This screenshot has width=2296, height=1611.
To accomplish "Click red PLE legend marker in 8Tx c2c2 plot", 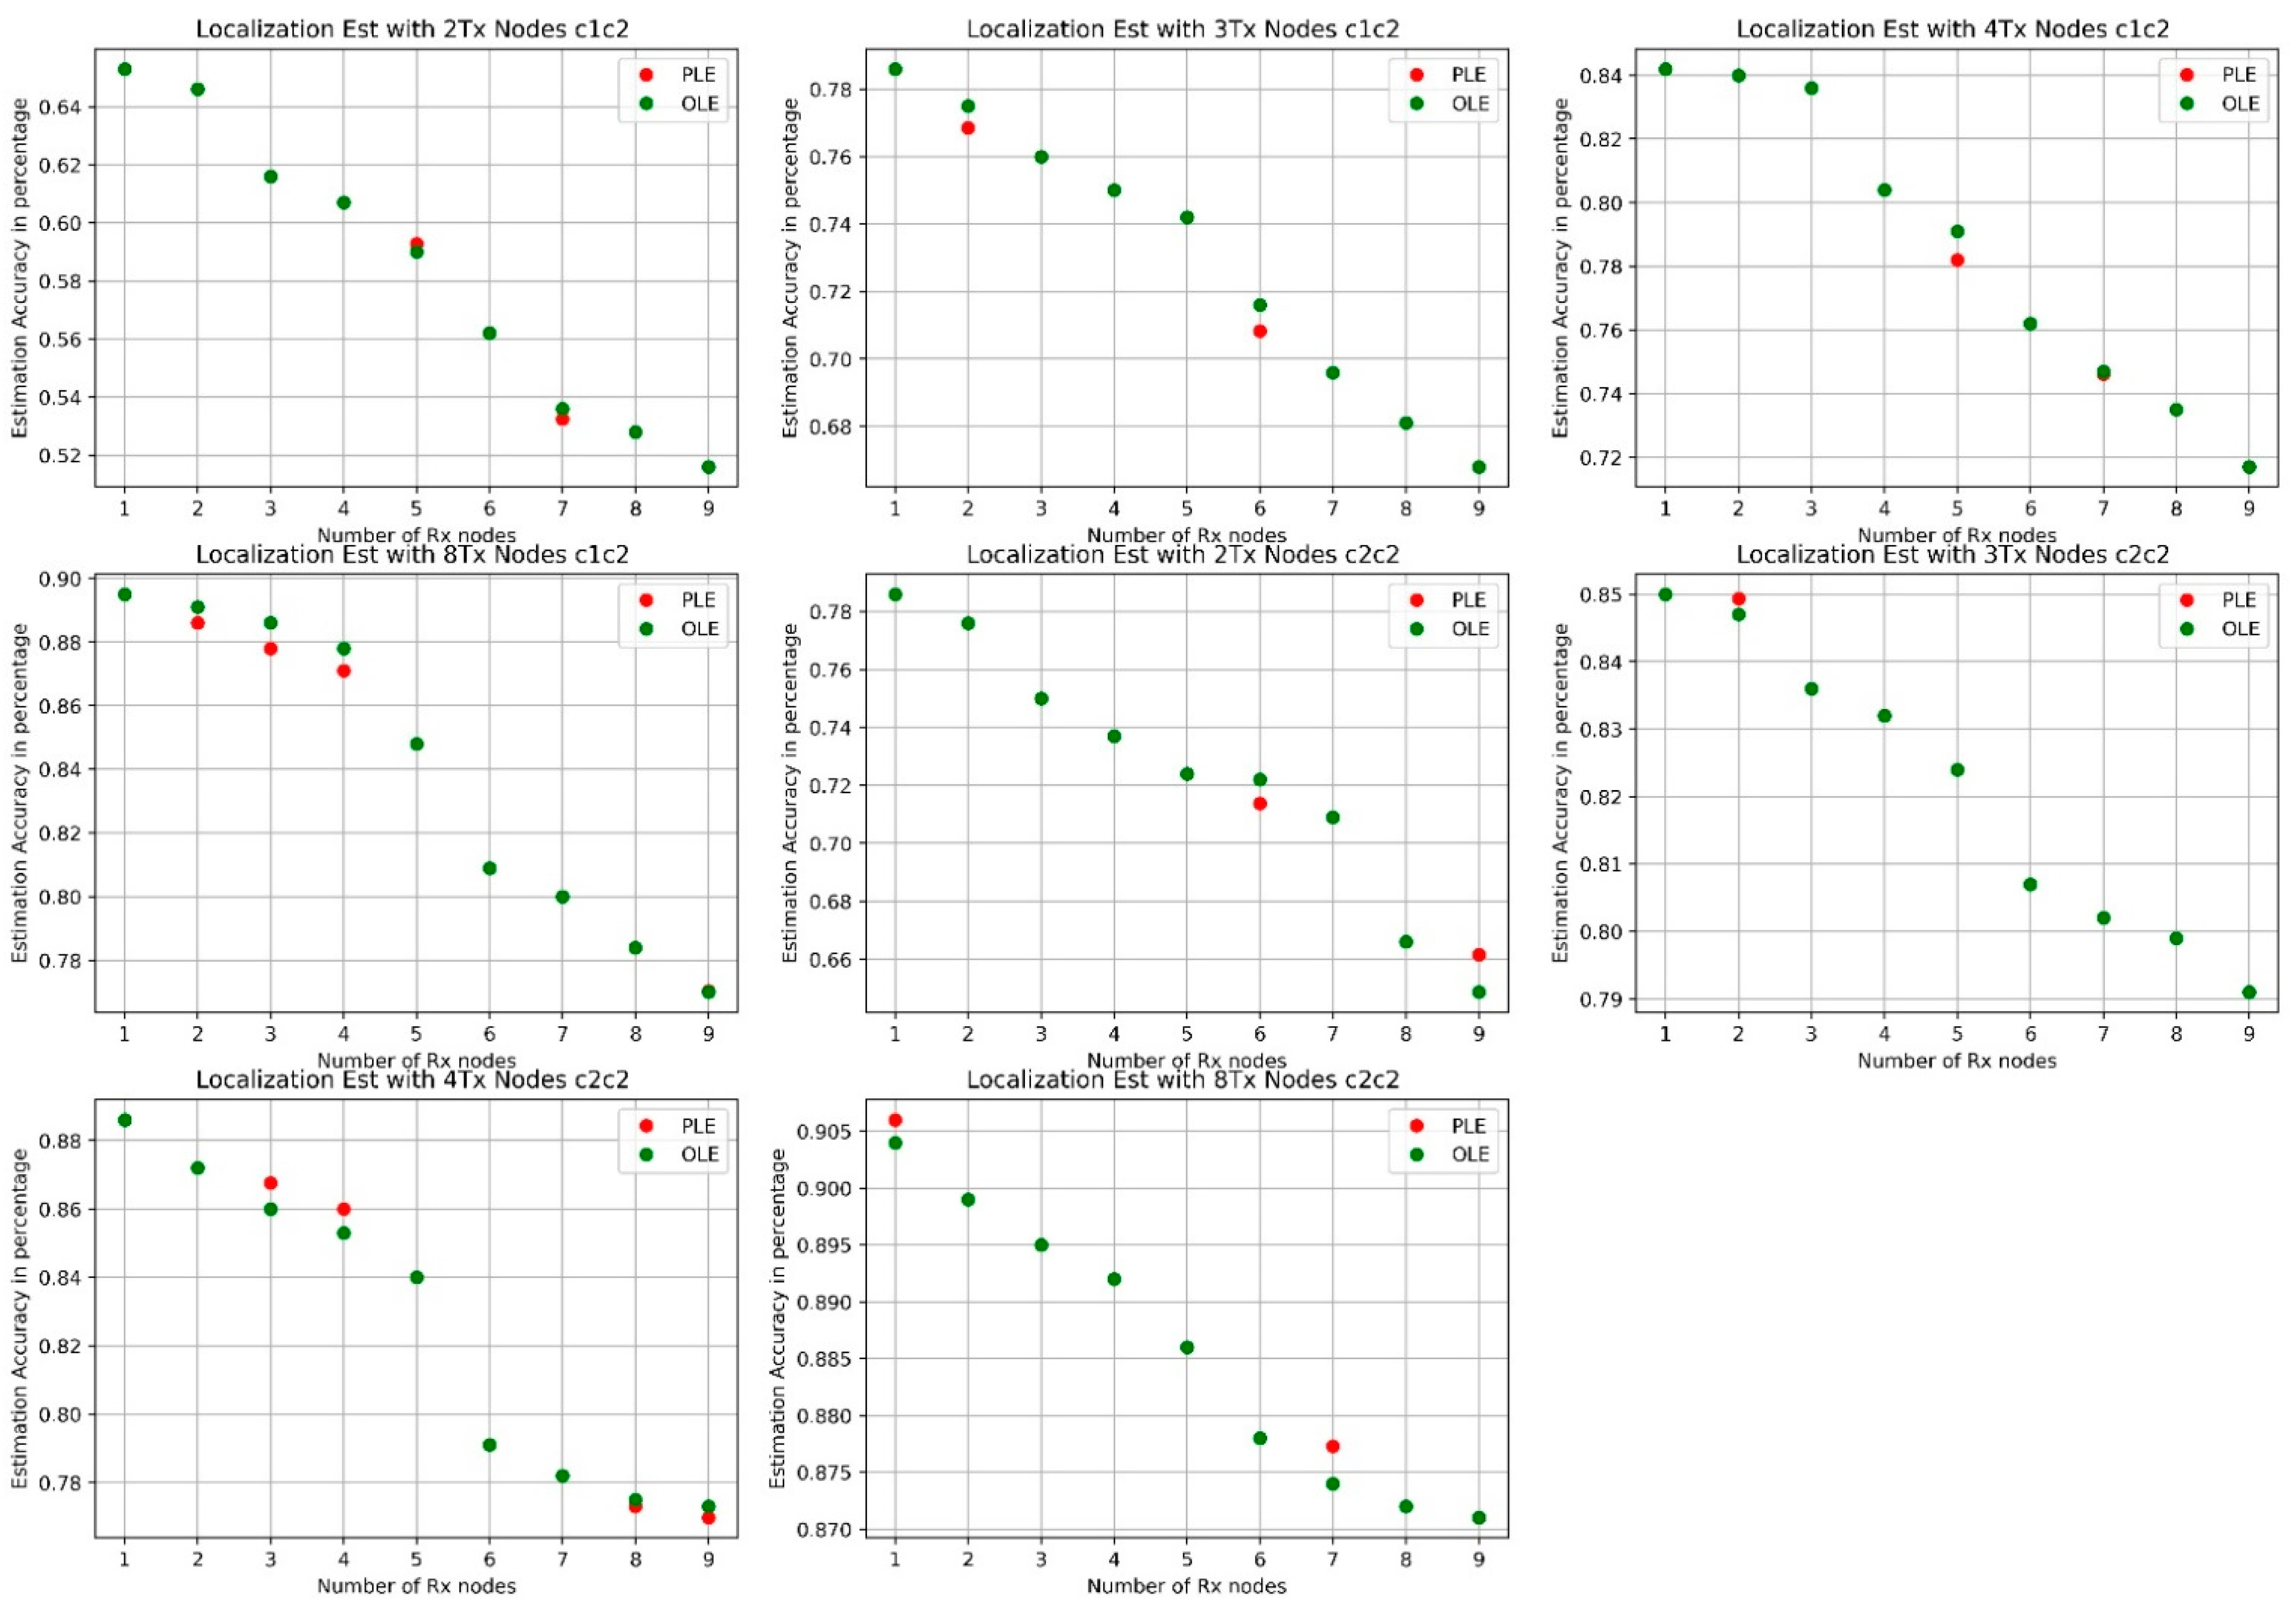I will (x=1416, y=1125).
